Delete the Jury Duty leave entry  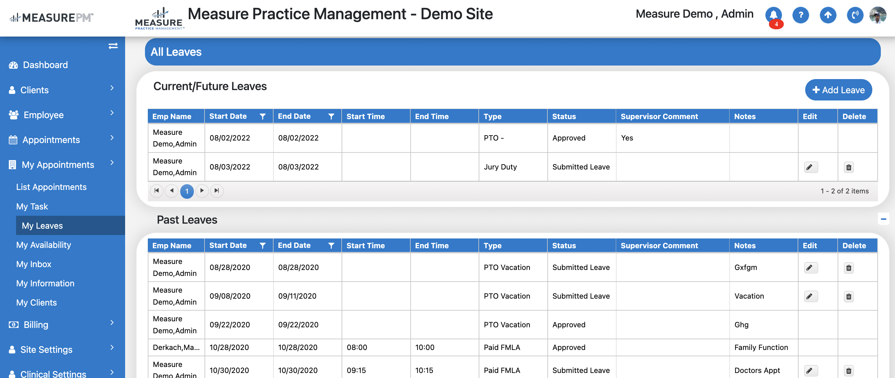tap(848, 167)
